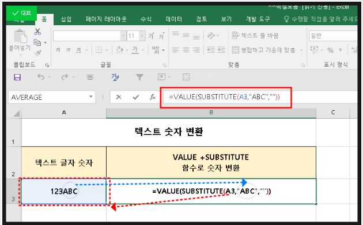Align cell text left
Viewport: 363px width, 225px height.
[x=176, y=50]
